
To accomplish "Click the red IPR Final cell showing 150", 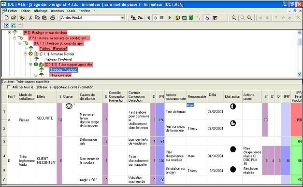I will pos(297,120).
